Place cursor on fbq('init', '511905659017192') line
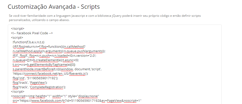Viewport: 242px width, 104px height. click(x=35, y=78)
